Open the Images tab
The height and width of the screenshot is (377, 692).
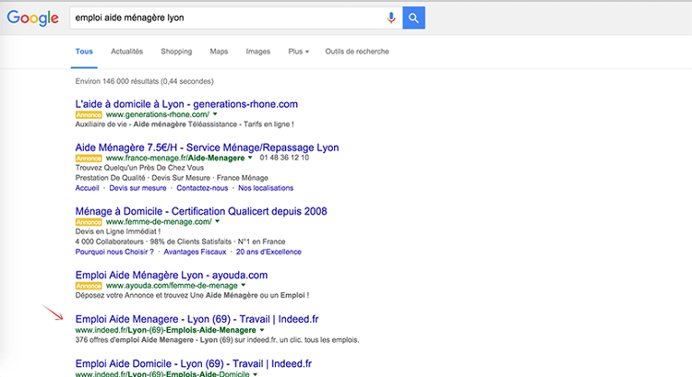coord(257,52)
